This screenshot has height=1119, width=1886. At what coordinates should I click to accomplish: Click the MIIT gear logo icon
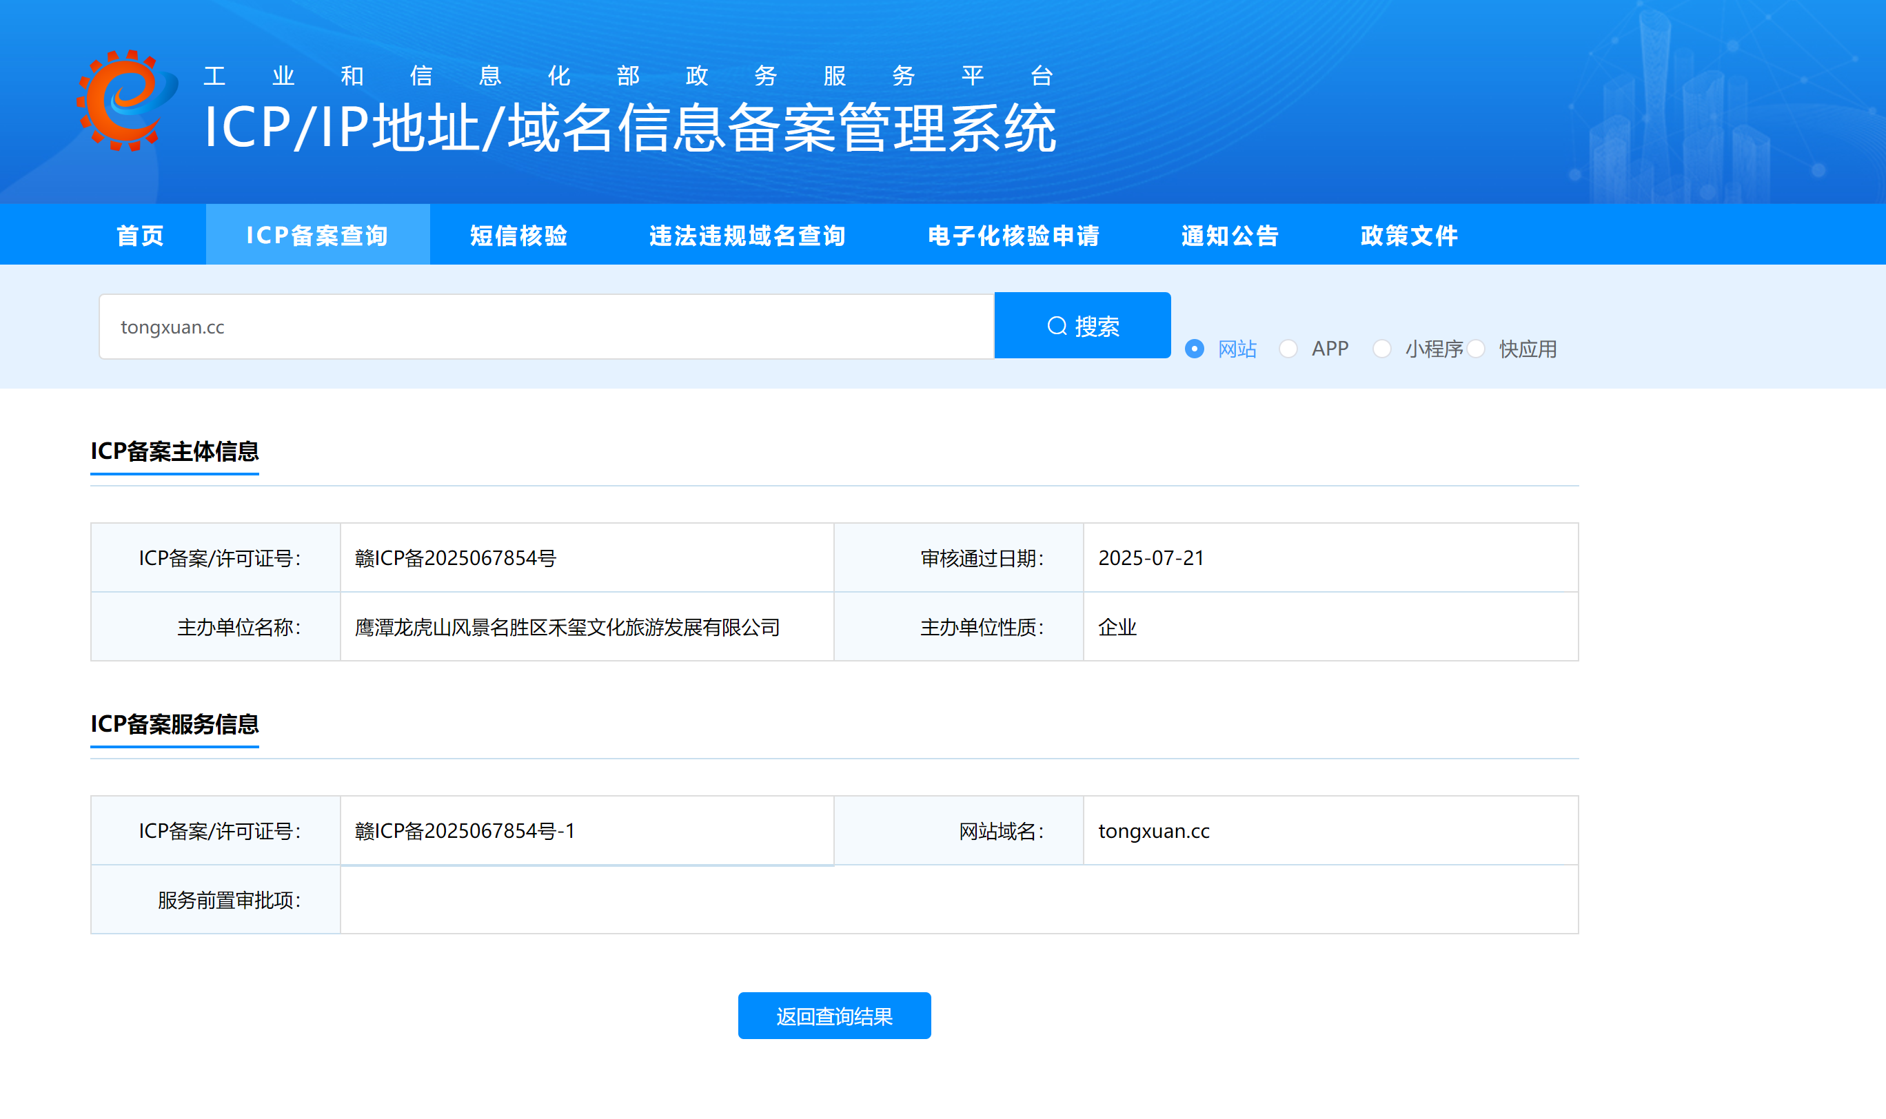click(126, 101)
